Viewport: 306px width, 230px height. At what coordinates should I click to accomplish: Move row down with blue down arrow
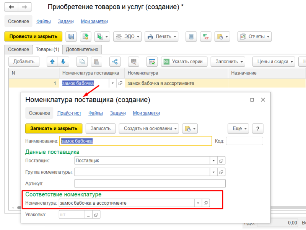tap(63, 62)
